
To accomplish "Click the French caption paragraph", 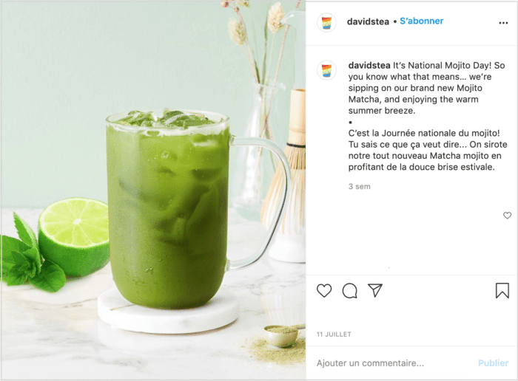I will [x=428, y=150].
